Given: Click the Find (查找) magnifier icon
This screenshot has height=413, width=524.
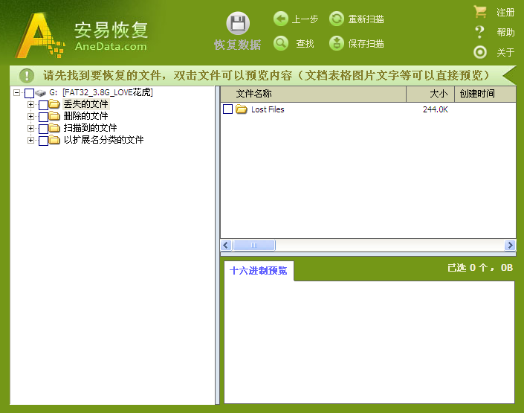Looking at the screenshot, I should coord(281,43).
